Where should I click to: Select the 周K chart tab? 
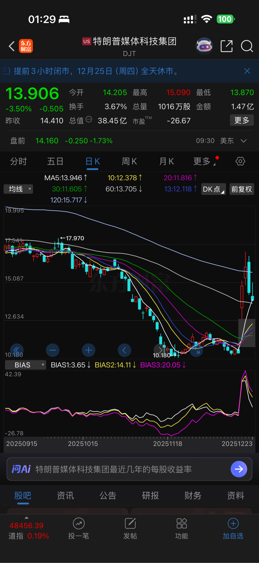[129, 162]
